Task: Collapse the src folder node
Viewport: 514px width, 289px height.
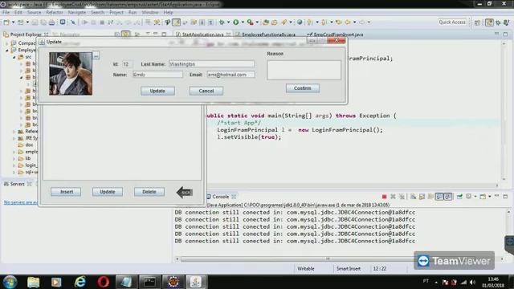Action: pyautogui.click(x=14, y=57)
